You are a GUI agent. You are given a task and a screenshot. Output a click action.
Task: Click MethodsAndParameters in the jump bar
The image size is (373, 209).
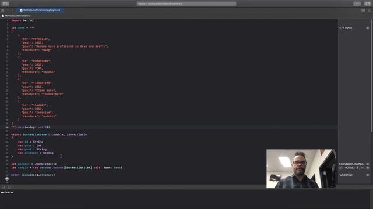(17, 16)
